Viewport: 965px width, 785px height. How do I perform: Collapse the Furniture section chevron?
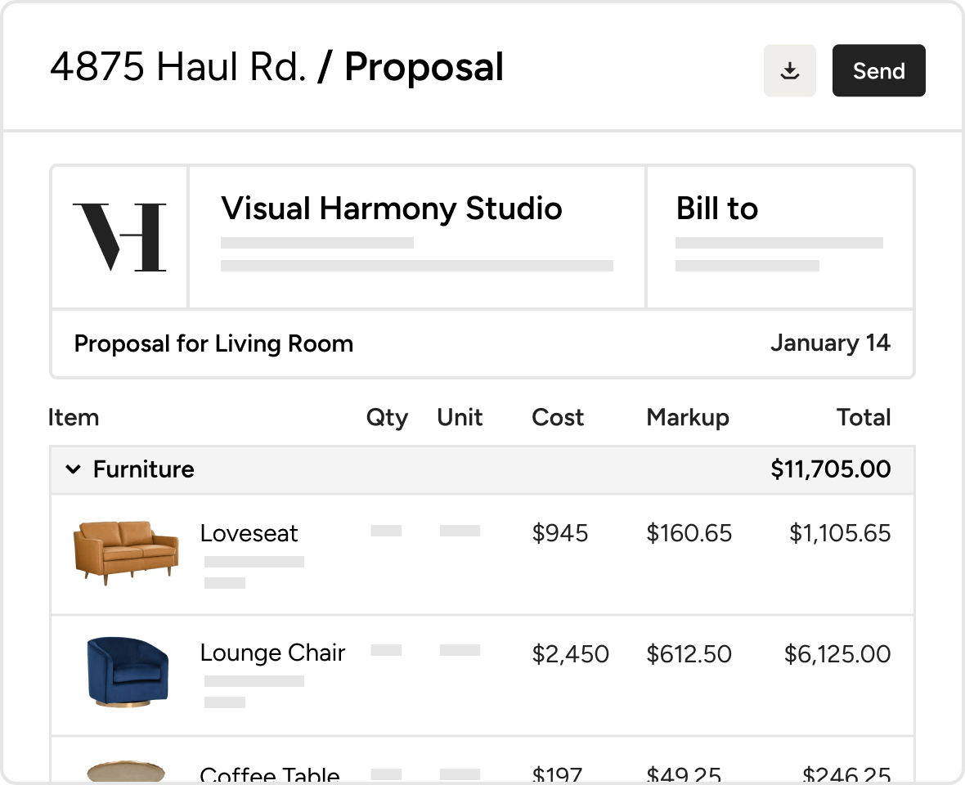click(74, 469)
